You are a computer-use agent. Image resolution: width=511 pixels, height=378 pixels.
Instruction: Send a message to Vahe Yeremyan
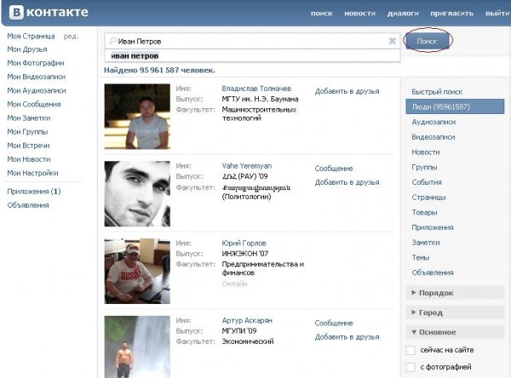(x=334, y=169)
